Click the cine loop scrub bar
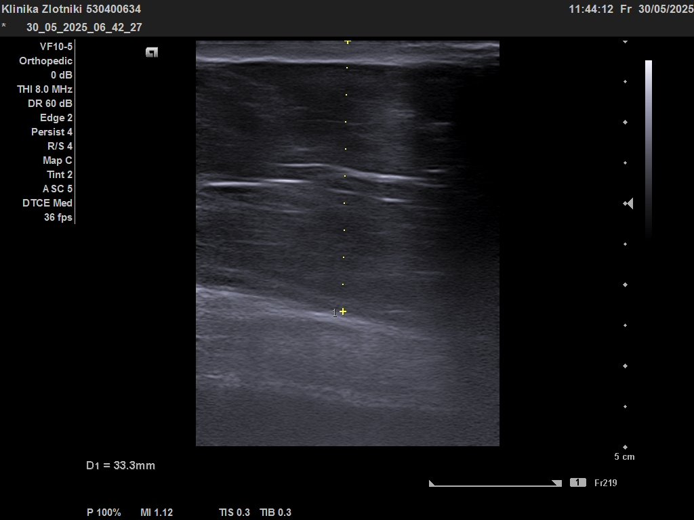The image size is (694, 520). pyautogui.click(x=495, y=485)
